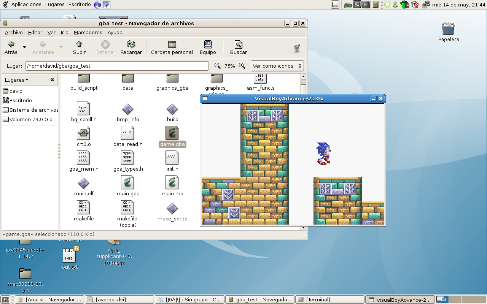Click the scrollbar down arrow in file view
Image resolution: width=487 pixels, height=304 pixels.
303,228
